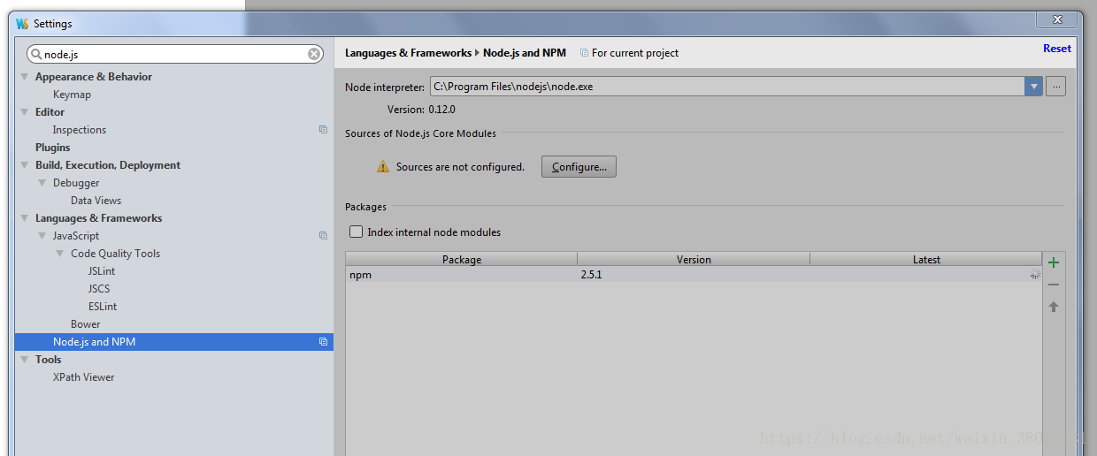Click the Version: 0.12.0 text

(x=421, y=110)
